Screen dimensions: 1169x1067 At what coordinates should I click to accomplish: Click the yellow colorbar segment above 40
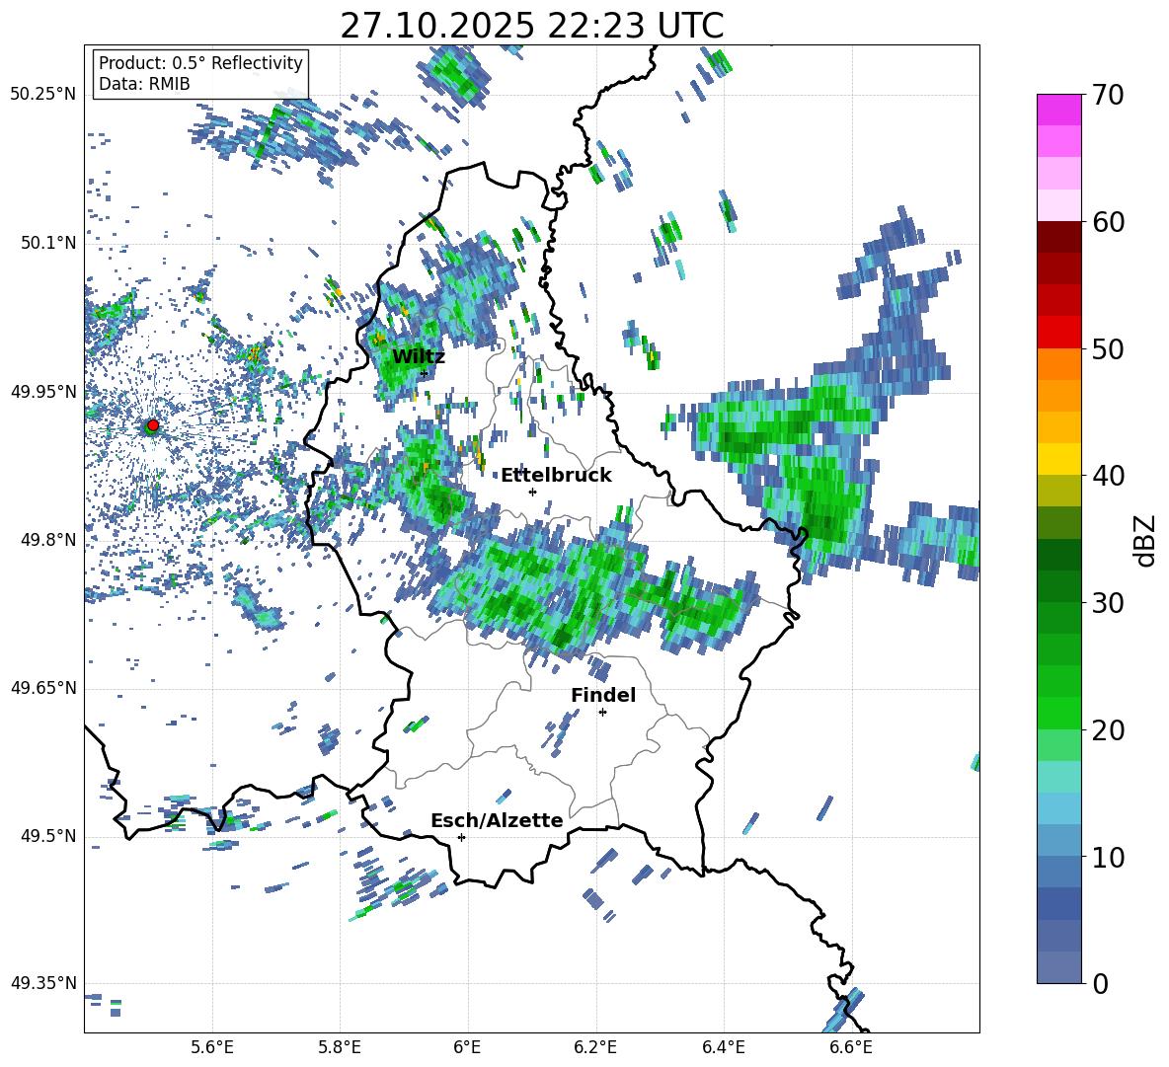[x=1059, y=460]
